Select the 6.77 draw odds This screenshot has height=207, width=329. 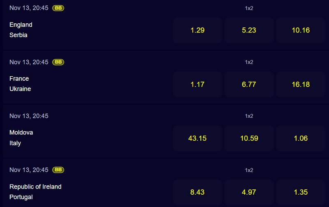coord(249,84)
